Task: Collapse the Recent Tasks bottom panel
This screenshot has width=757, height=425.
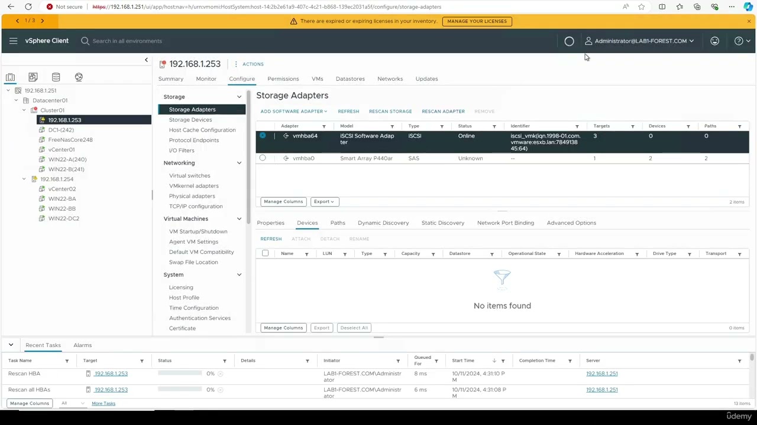Action: click(11, 345)
